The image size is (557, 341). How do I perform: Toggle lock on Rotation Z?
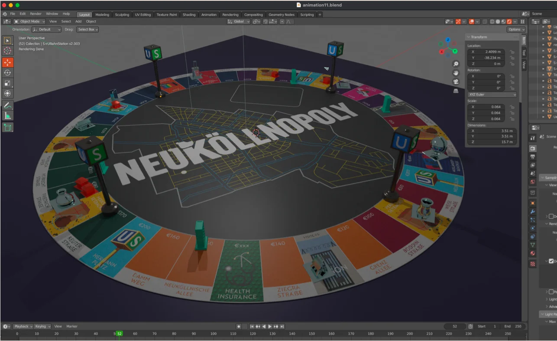click(x=512, y=88)
